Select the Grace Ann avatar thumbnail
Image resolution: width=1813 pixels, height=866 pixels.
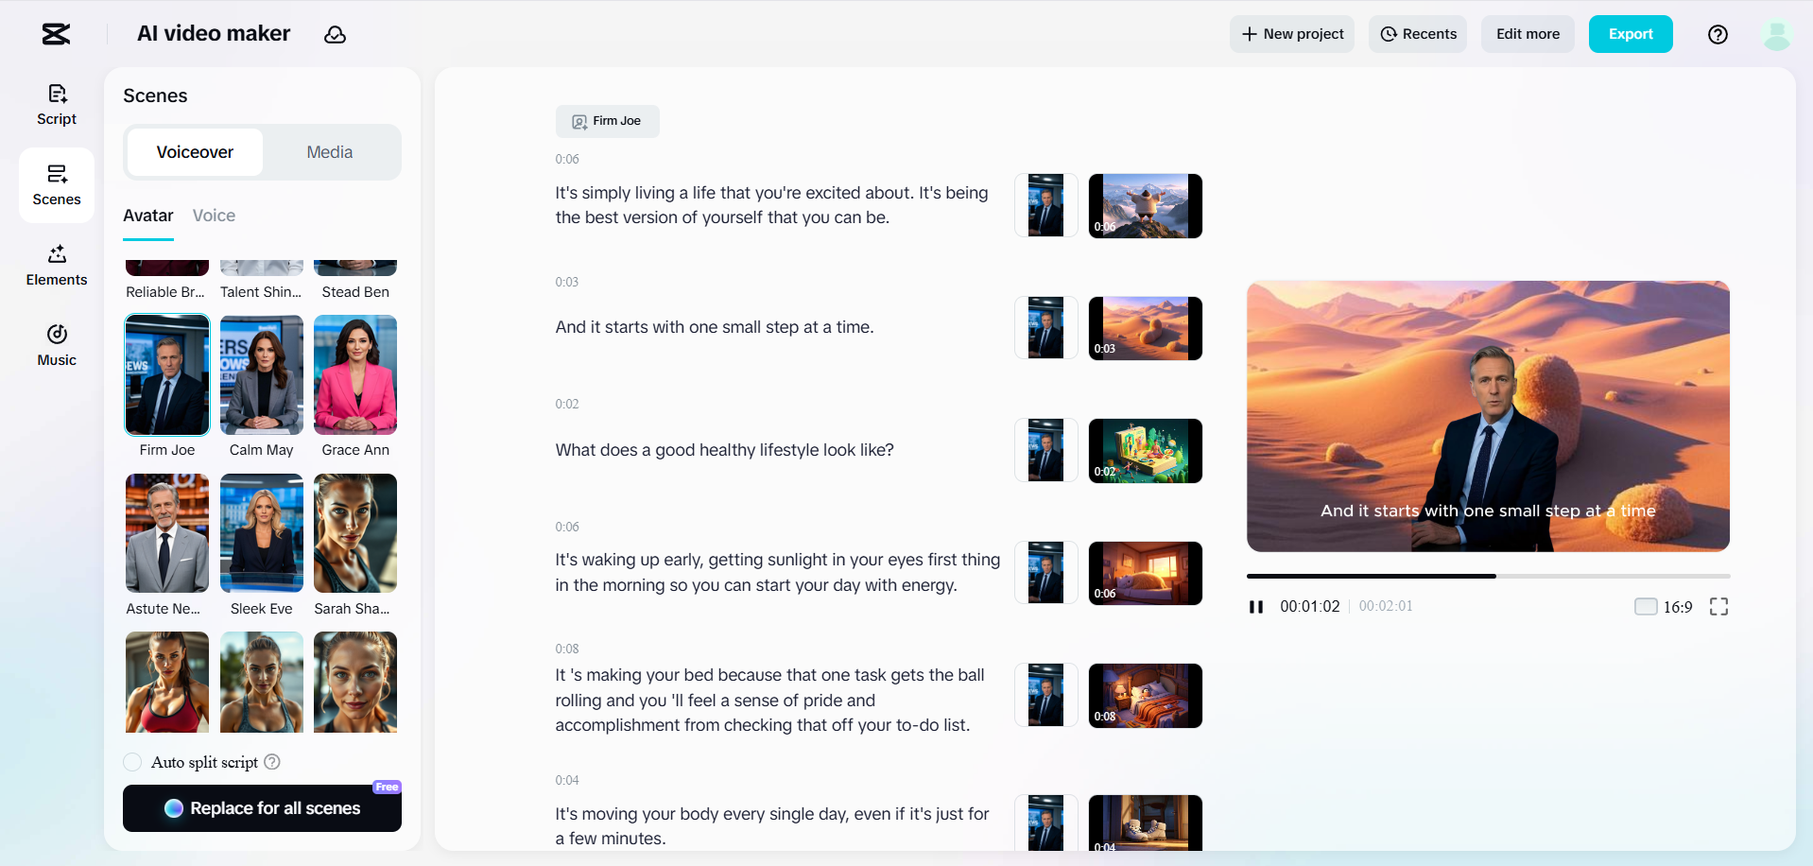pyautogui.click(x=354, y=375)
